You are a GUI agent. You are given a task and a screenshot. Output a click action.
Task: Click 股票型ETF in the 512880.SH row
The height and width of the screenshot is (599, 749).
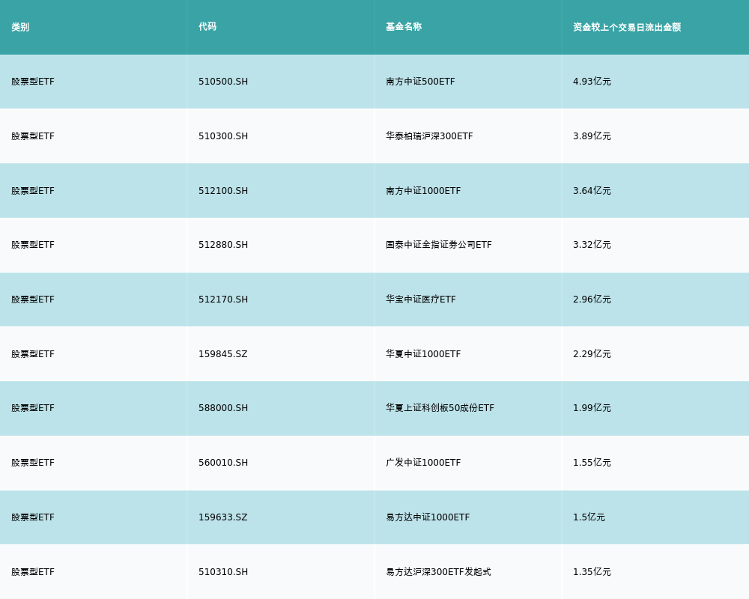(x=33, y=245)
